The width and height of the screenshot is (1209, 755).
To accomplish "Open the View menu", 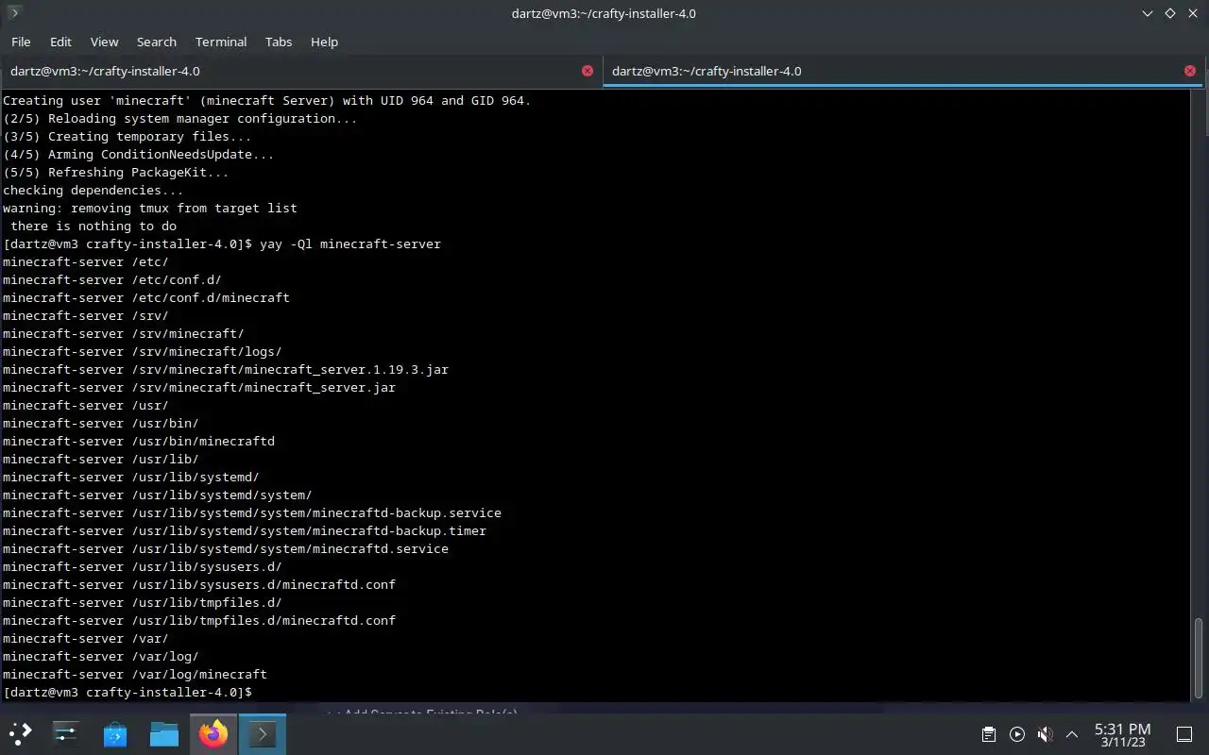I will coord(104,42).
